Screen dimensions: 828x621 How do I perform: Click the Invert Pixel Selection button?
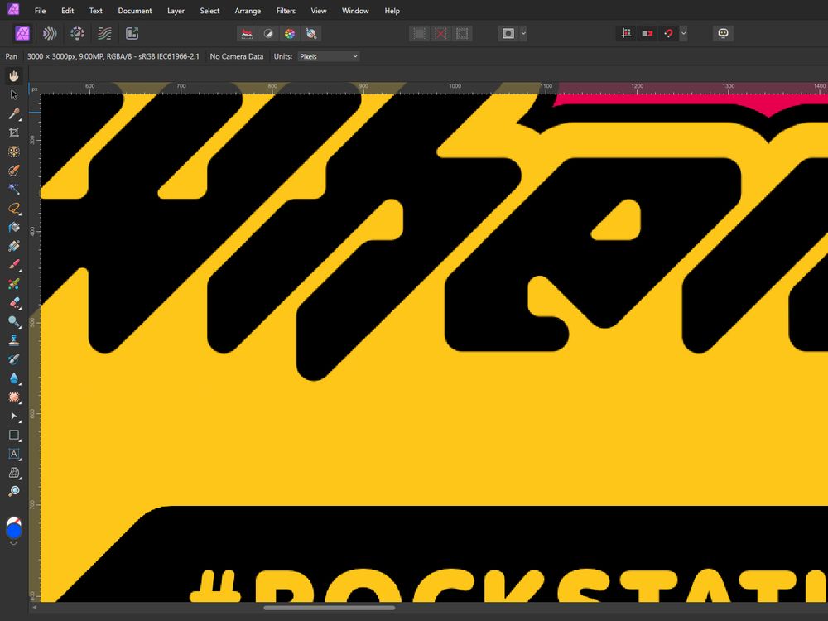[462, 34]
